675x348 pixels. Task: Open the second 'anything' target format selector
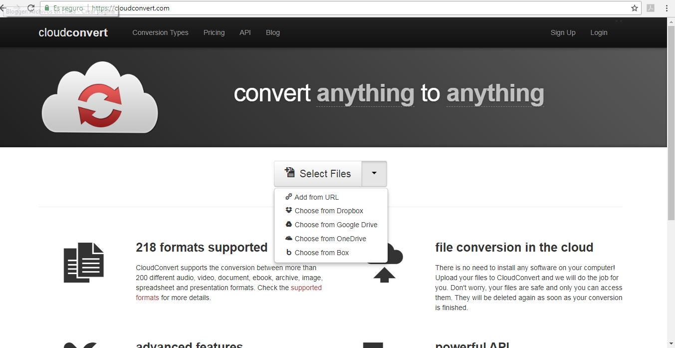(495, 93)
